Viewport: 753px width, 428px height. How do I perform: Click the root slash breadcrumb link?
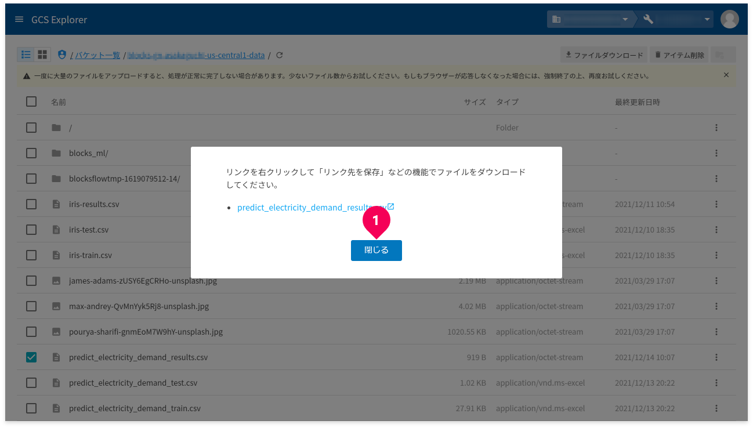pyautogui.click(x=71, y=55)
